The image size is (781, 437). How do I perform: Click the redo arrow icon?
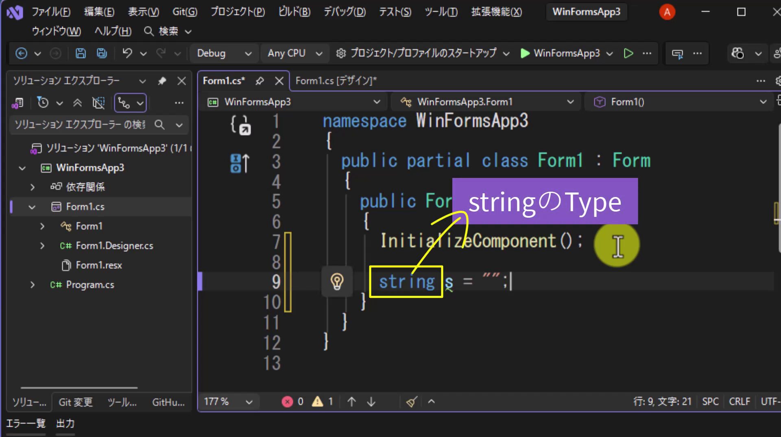click(161, 53)
